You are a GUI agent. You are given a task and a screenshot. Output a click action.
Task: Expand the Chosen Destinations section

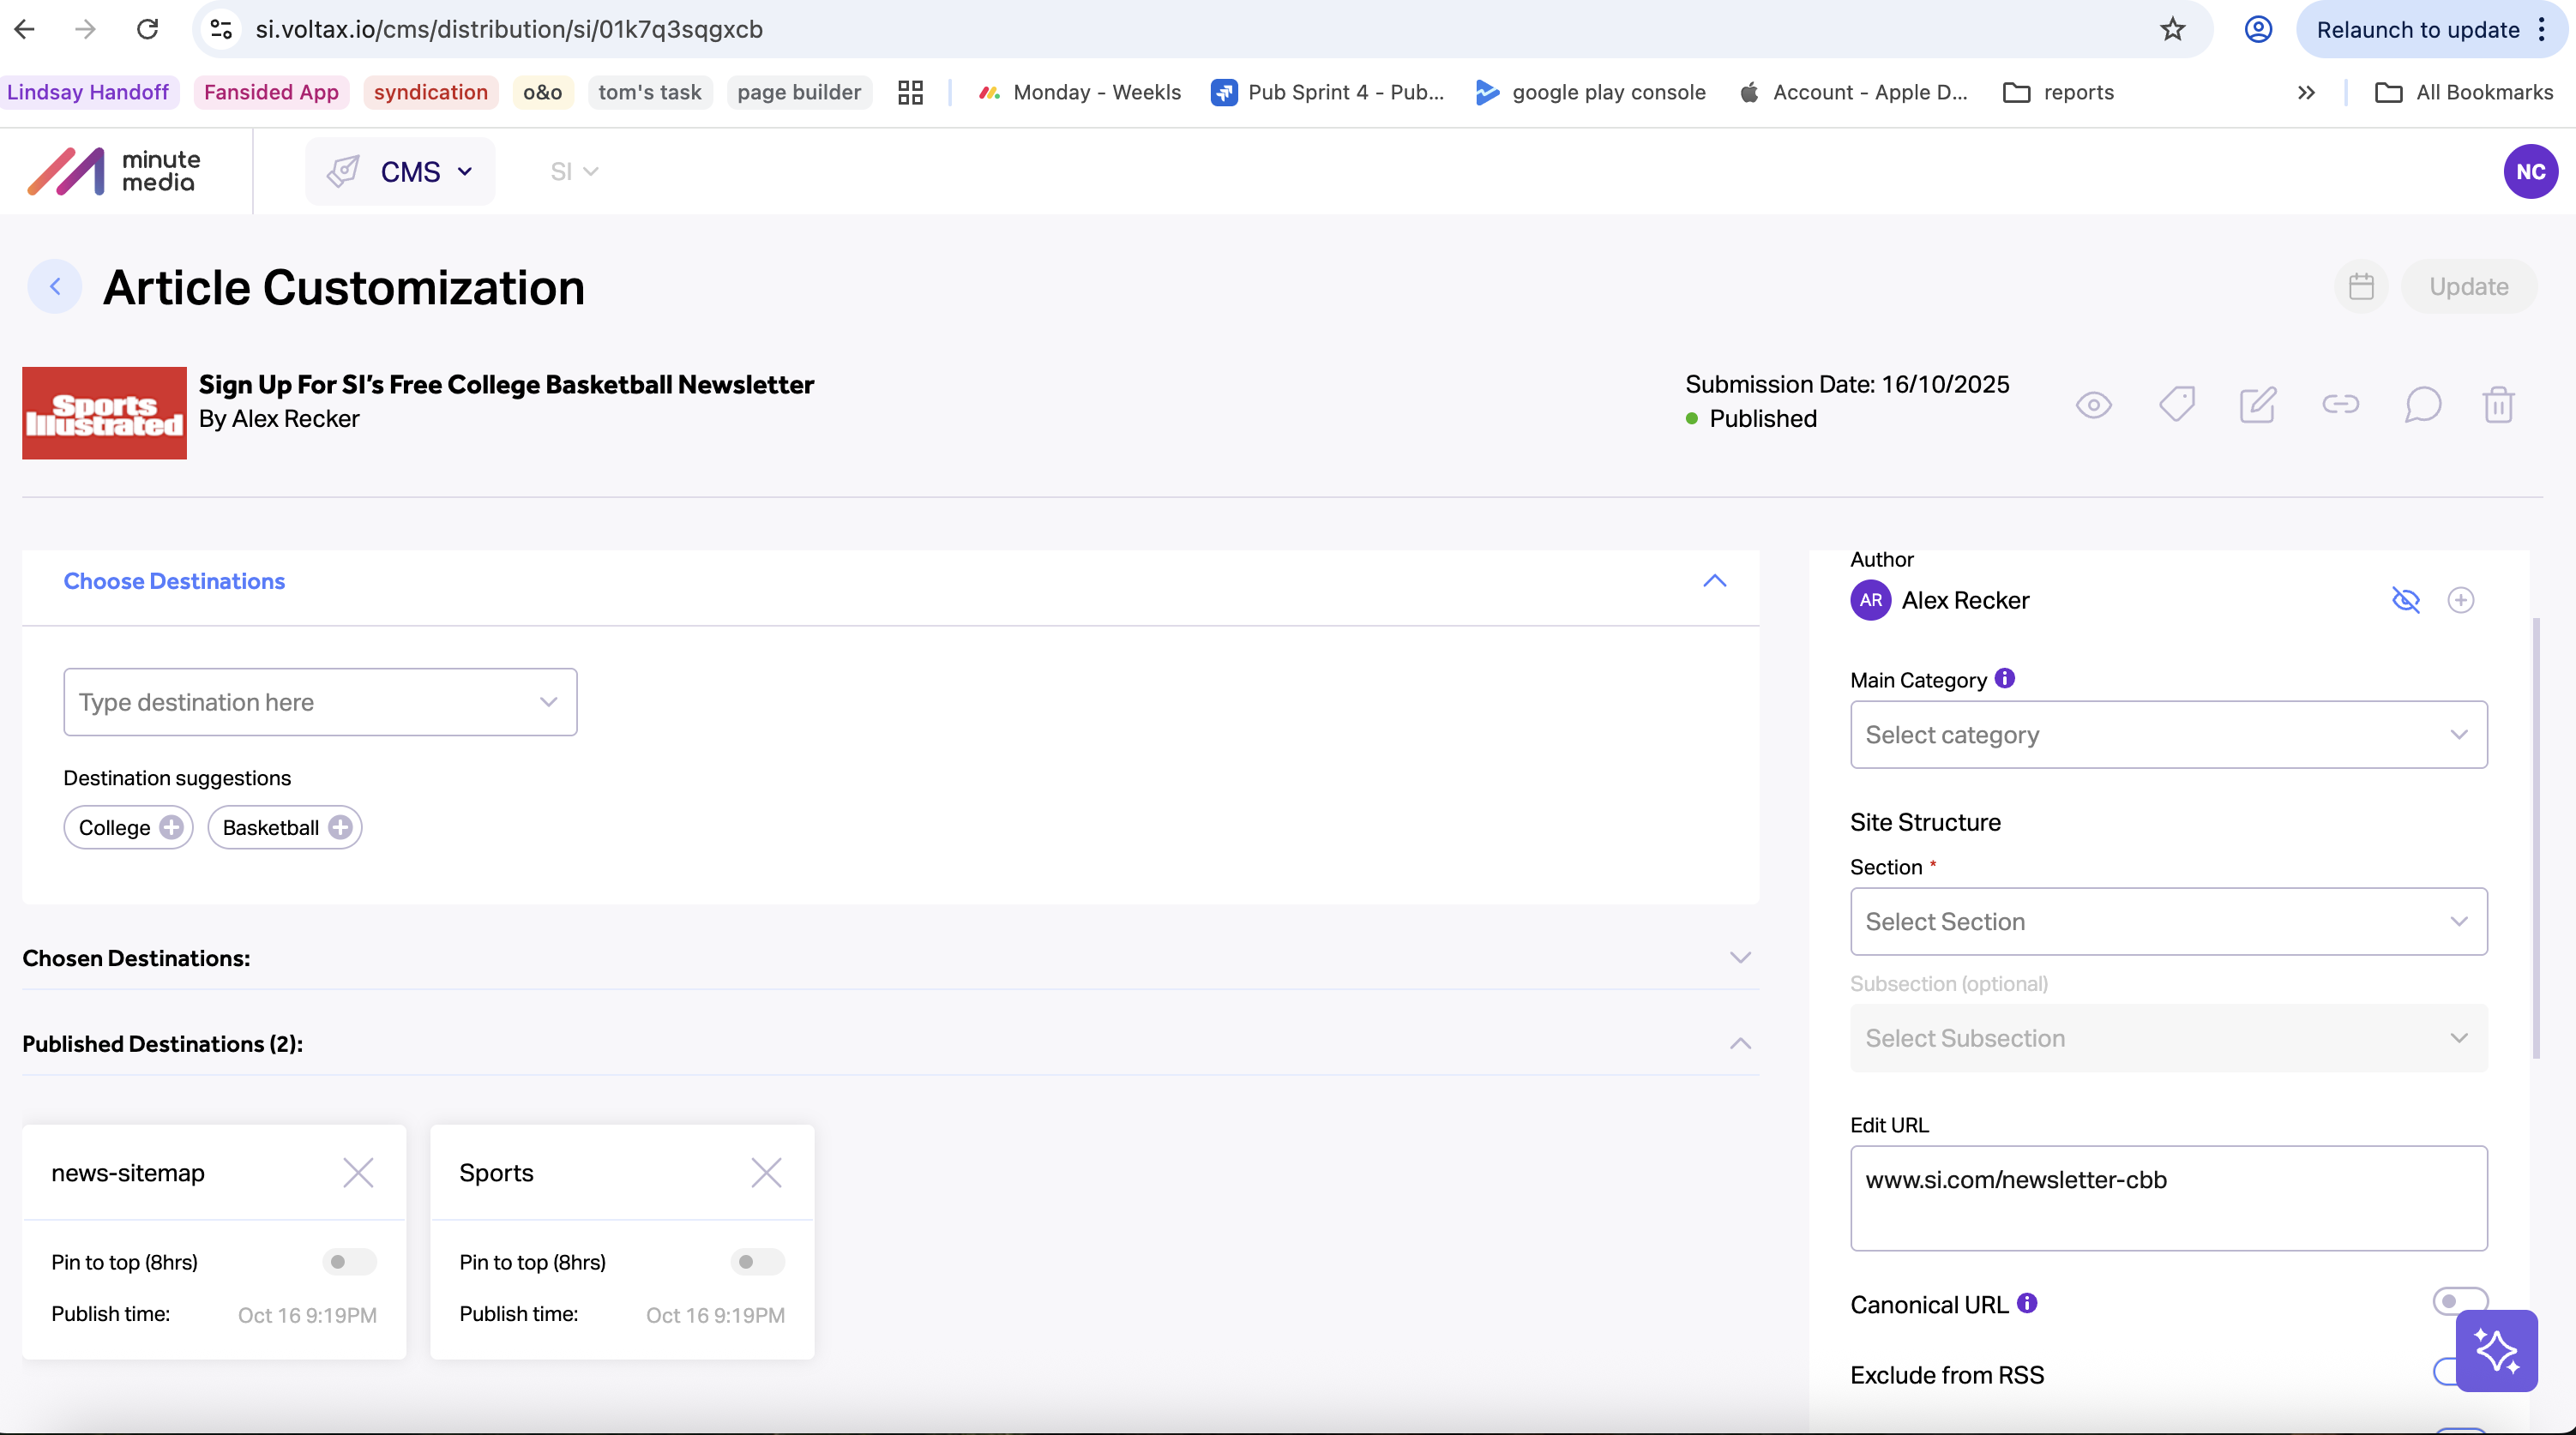tap(1740, 958)
